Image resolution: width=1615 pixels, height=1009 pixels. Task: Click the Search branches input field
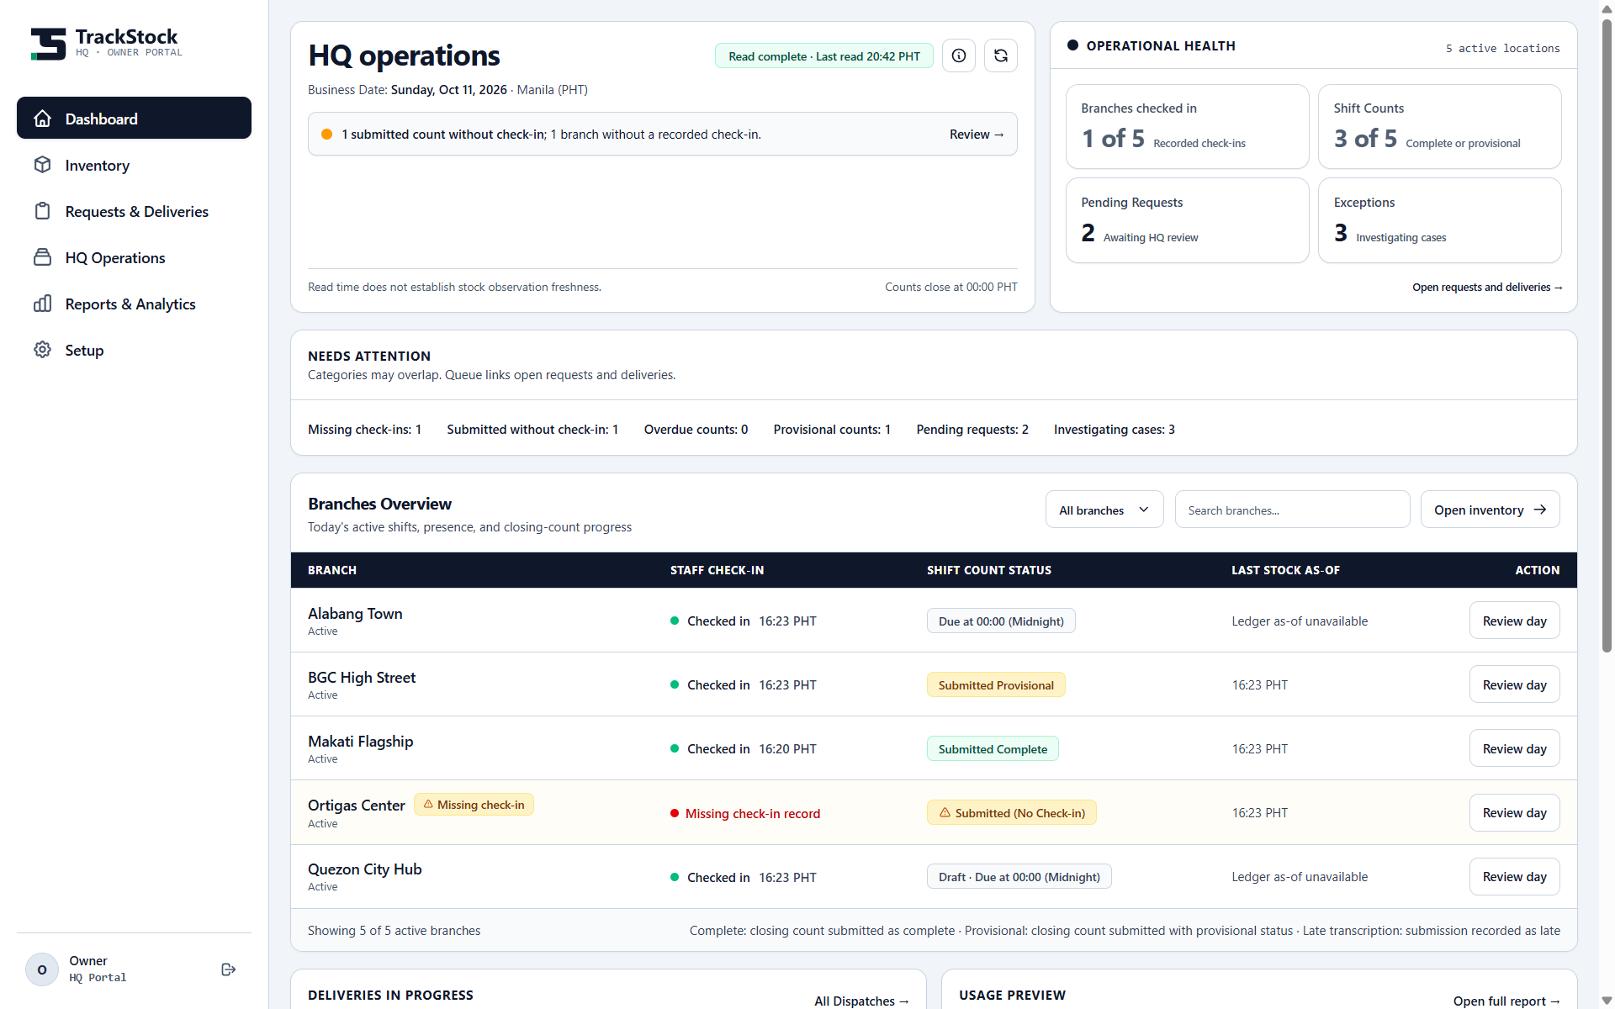(x=1292, y=510)
